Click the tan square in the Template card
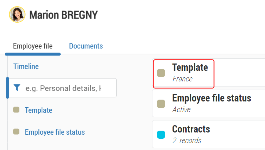The image size is (265, 150). (161, 73)
